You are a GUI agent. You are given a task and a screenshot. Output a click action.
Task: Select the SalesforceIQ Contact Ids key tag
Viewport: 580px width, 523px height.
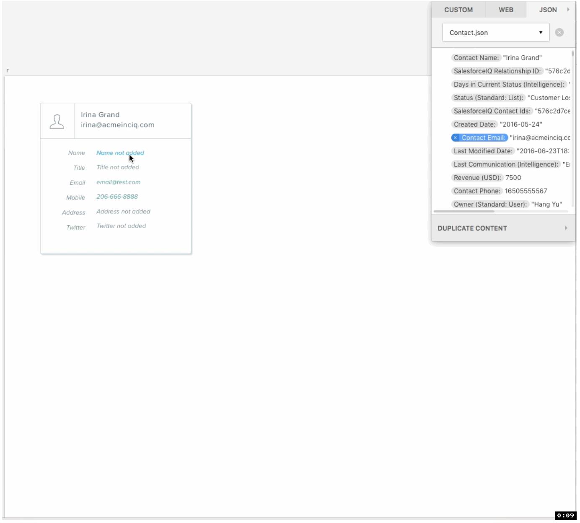tap(492, 111)
